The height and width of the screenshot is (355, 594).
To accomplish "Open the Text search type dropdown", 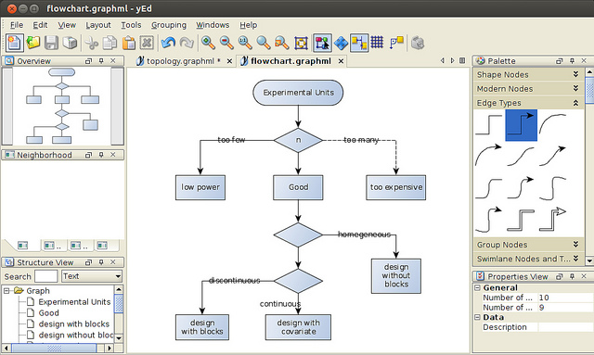I will [x=92, y=276].
